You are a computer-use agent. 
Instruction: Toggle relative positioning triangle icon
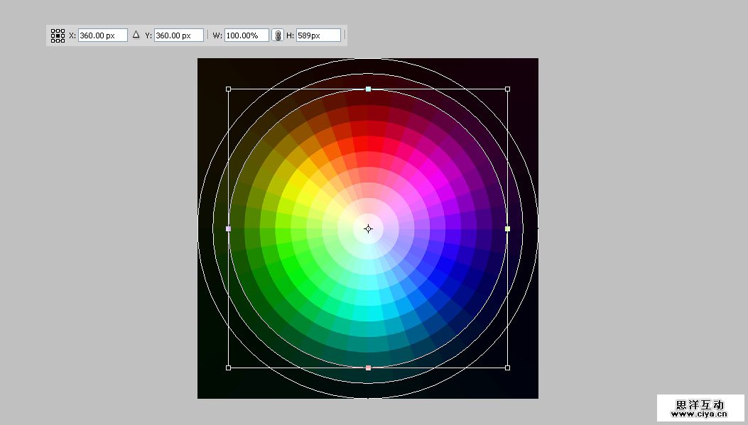click(x=136, y=34)
